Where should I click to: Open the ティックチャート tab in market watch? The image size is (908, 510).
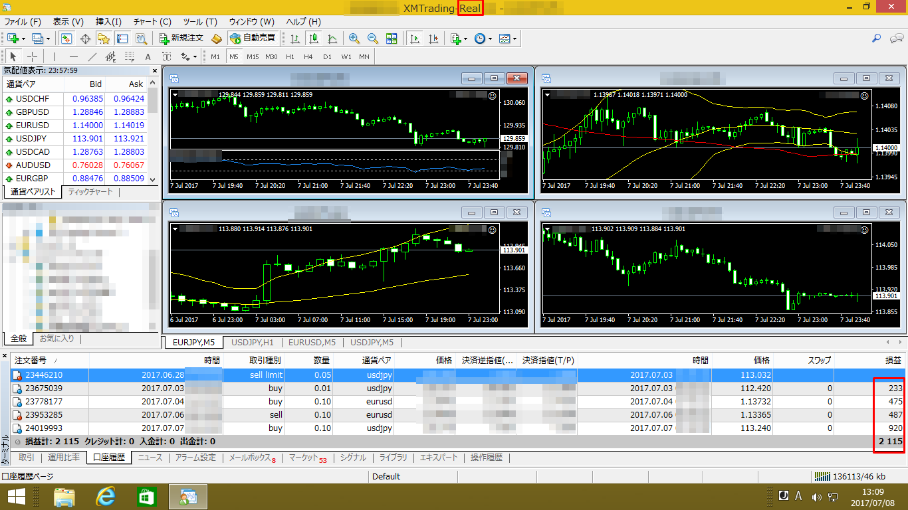click(x=90, y=192)
